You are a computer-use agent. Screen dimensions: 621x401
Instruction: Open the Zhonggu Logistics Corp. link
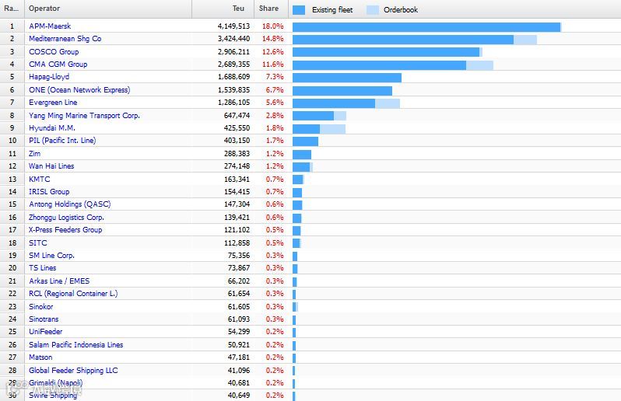point(67,217)
